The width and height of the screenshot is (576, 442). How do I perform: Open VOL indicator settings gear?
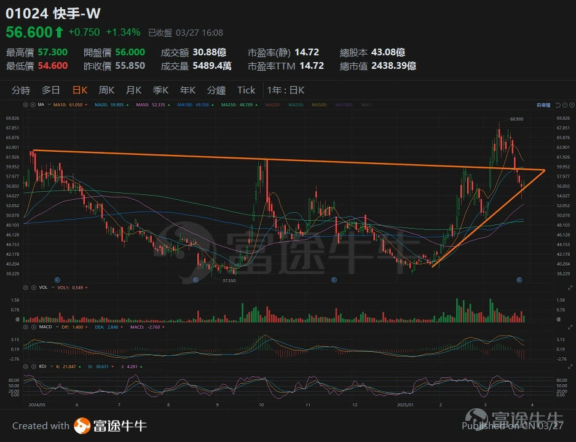25,288
